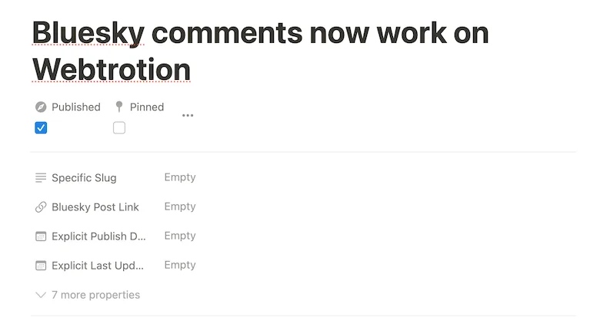Click the Bluesky Post Link chain icon
Image resolution: width=600 pixels, height=327 pixels.
tap(41, 207)
